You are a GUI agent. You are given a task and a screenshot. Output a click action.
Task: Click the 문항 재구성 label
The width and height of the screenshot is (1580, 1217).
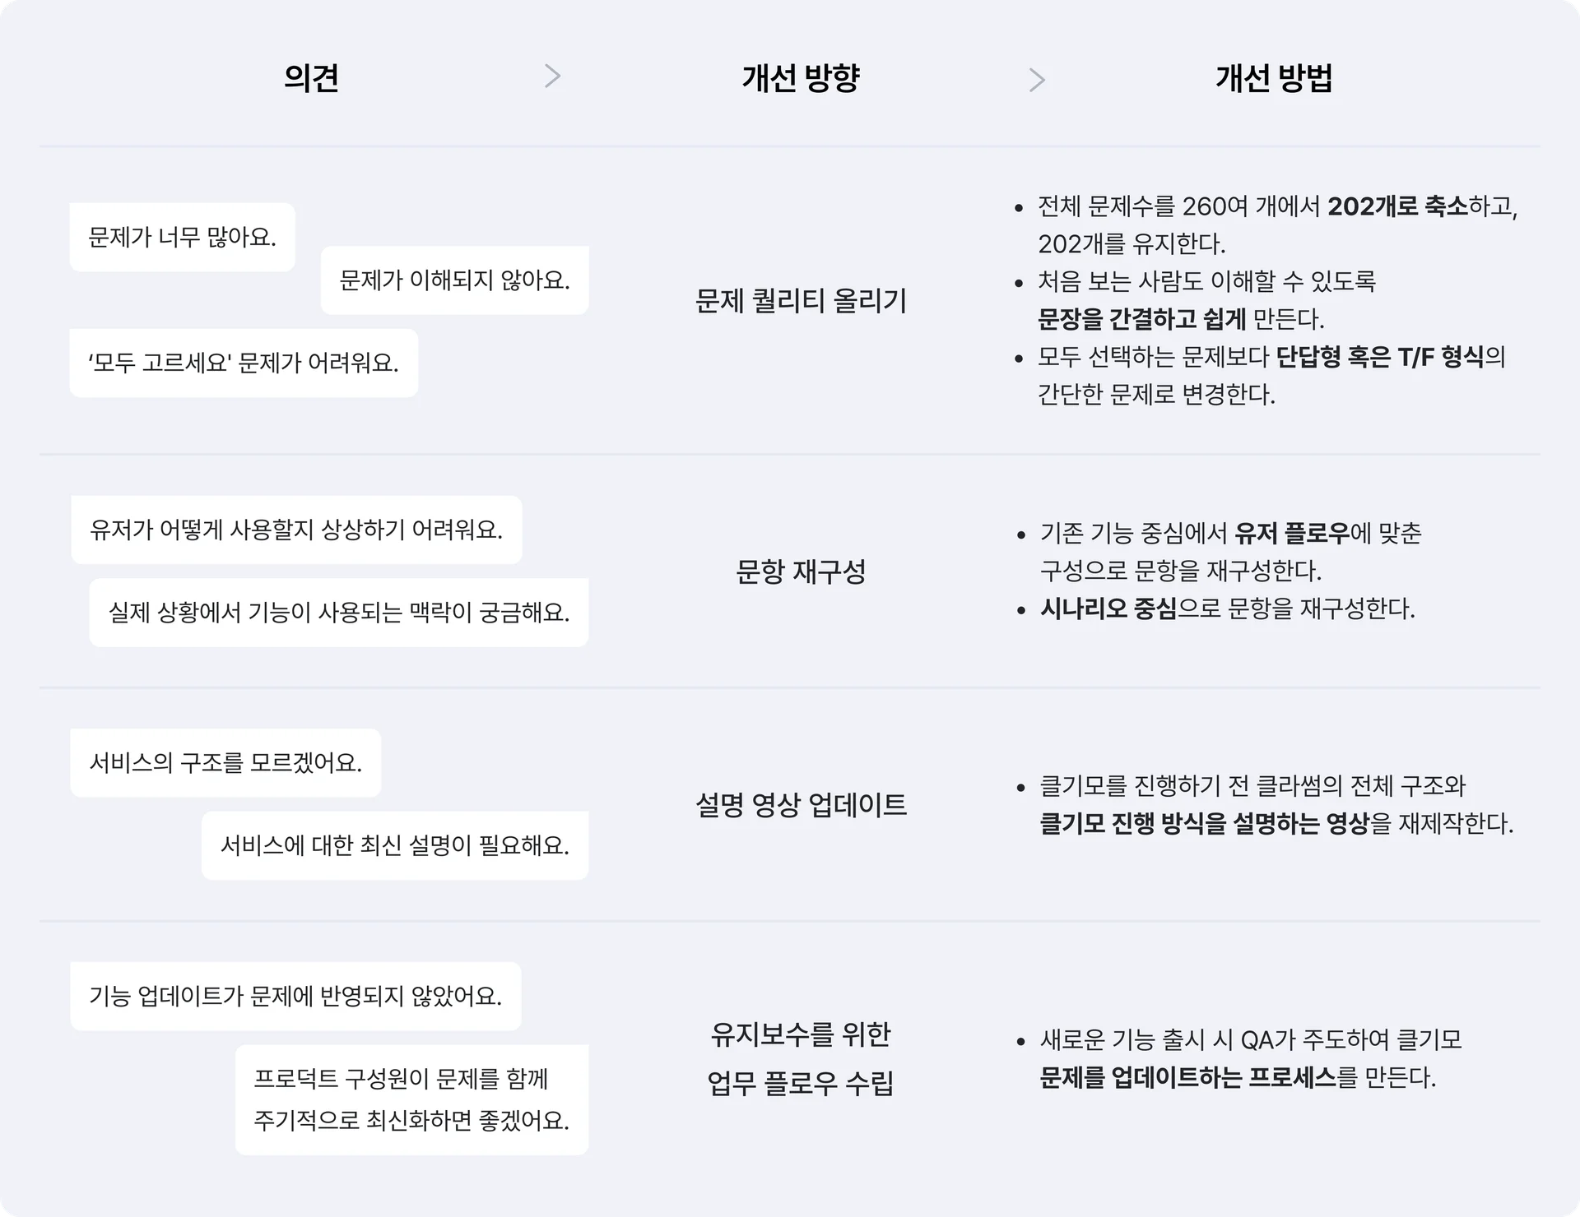[801, 571]
